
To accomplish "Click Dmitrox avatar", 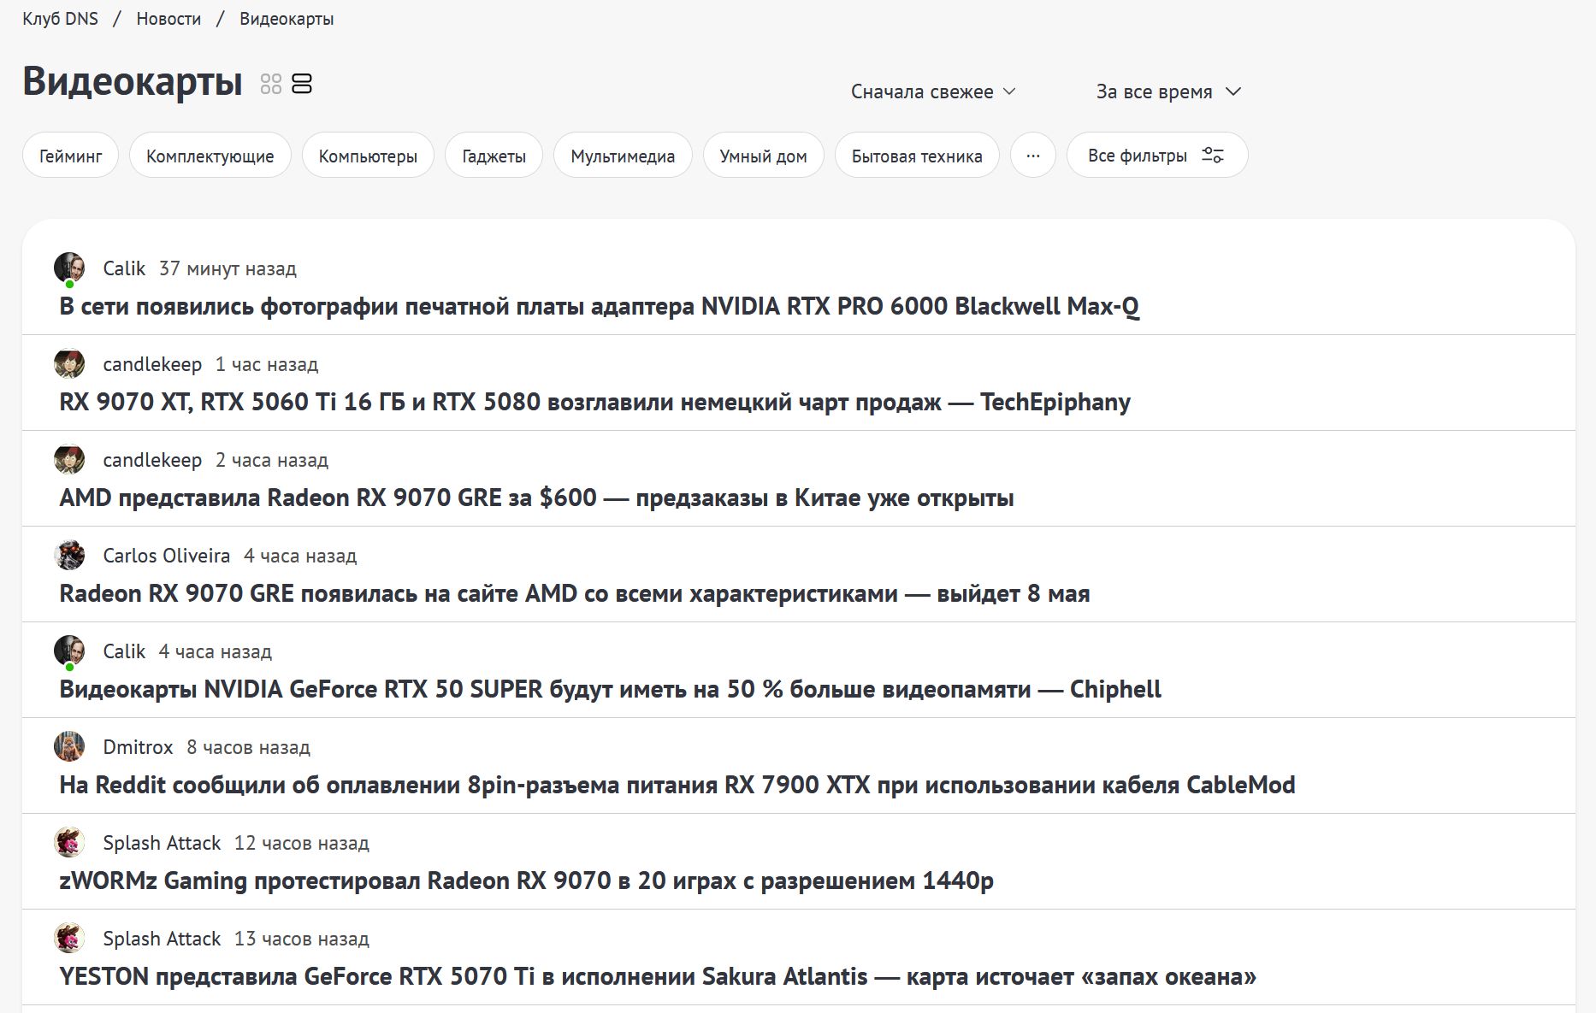I will 69,747.
